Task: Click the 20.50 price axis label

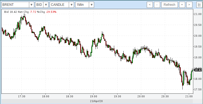Action: pyautogui.click(x=198, y=25)
